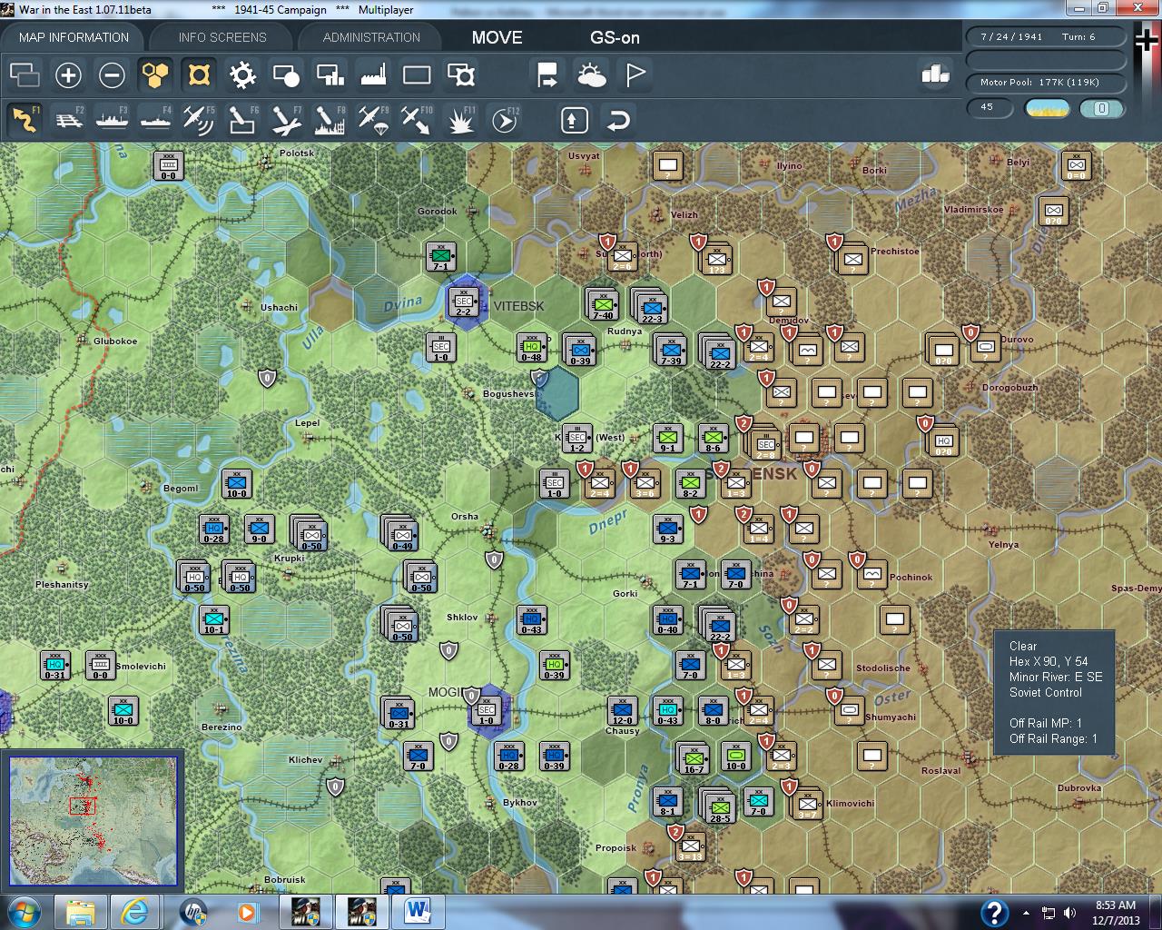Open Windows Explorer folder on taskbar
The image size is (1162, 930).
(x=80, y=911)
